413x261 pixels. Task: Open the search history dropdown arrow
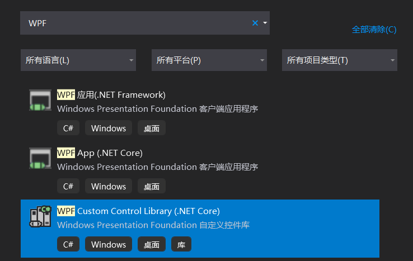(265, 23)
